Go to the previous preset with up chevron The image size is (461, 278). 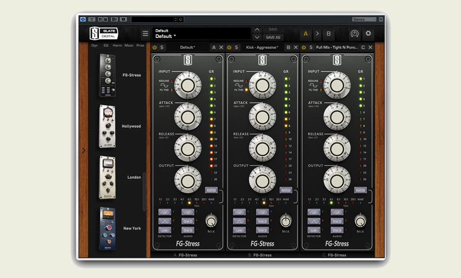(x=257, y=29)
